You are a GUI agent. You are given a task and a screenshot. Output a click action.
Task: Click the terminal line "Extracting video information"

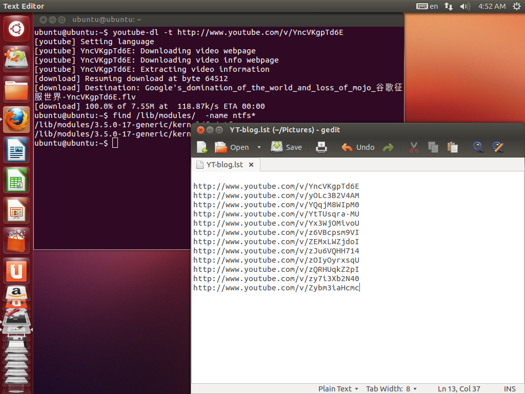pos(152,69)
